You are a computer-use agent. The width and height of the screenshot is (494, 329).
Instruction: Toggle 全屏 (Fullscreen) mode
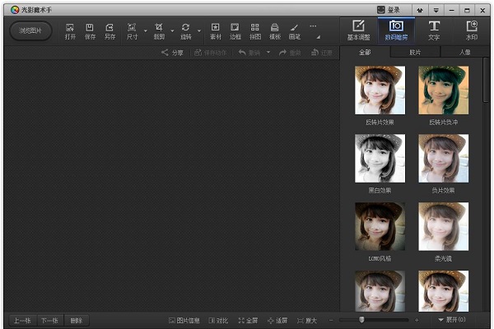[x=247, y=320]
